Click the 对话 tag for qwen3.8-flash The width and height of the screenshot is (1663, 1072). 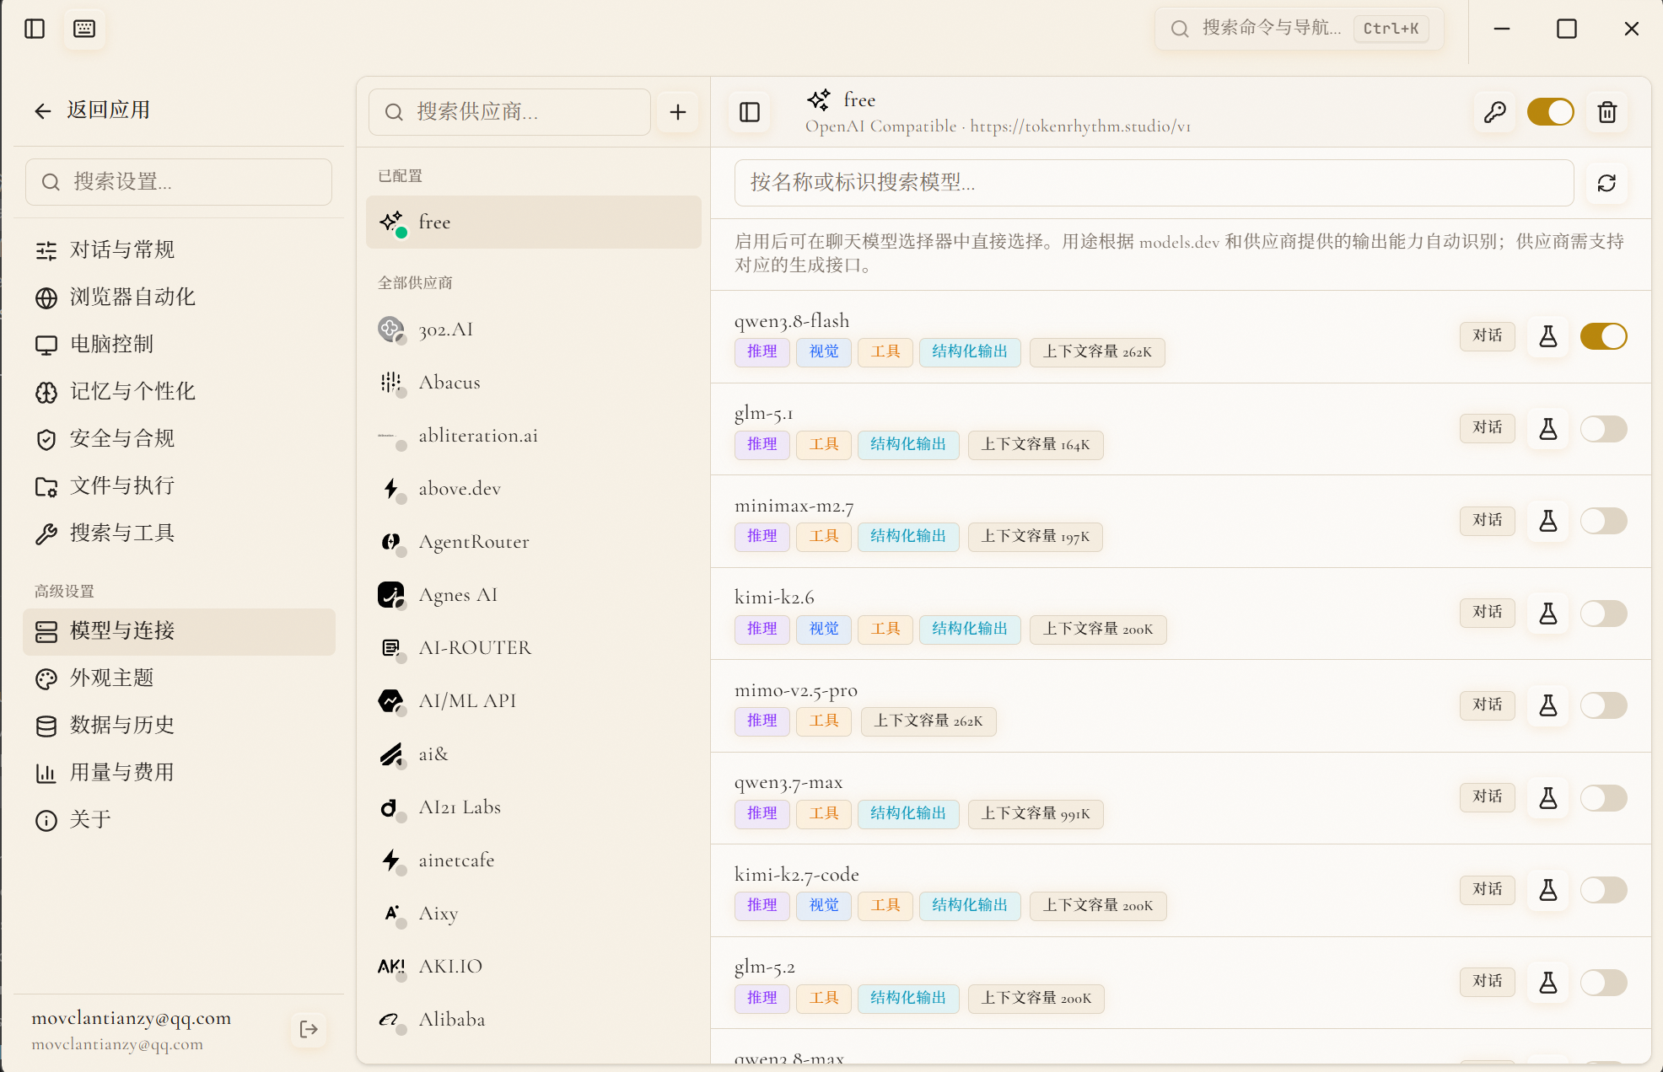point(1487,335)
